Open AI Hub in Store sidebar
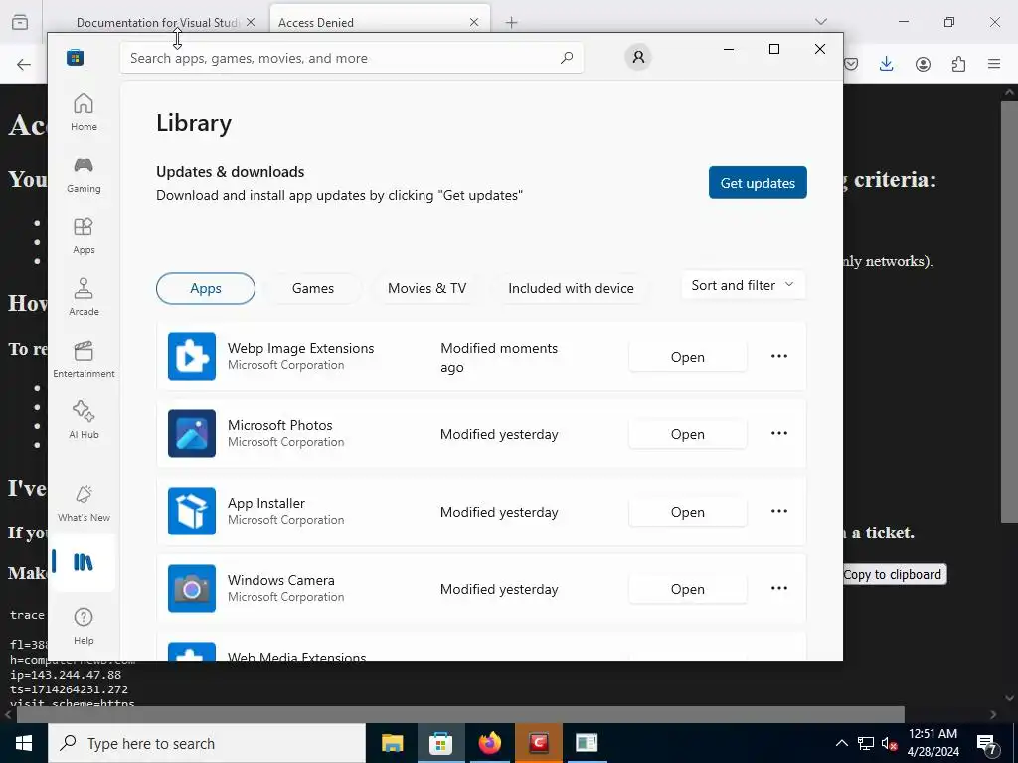This screenshot has height=763, width=1018. pos(84,420)
